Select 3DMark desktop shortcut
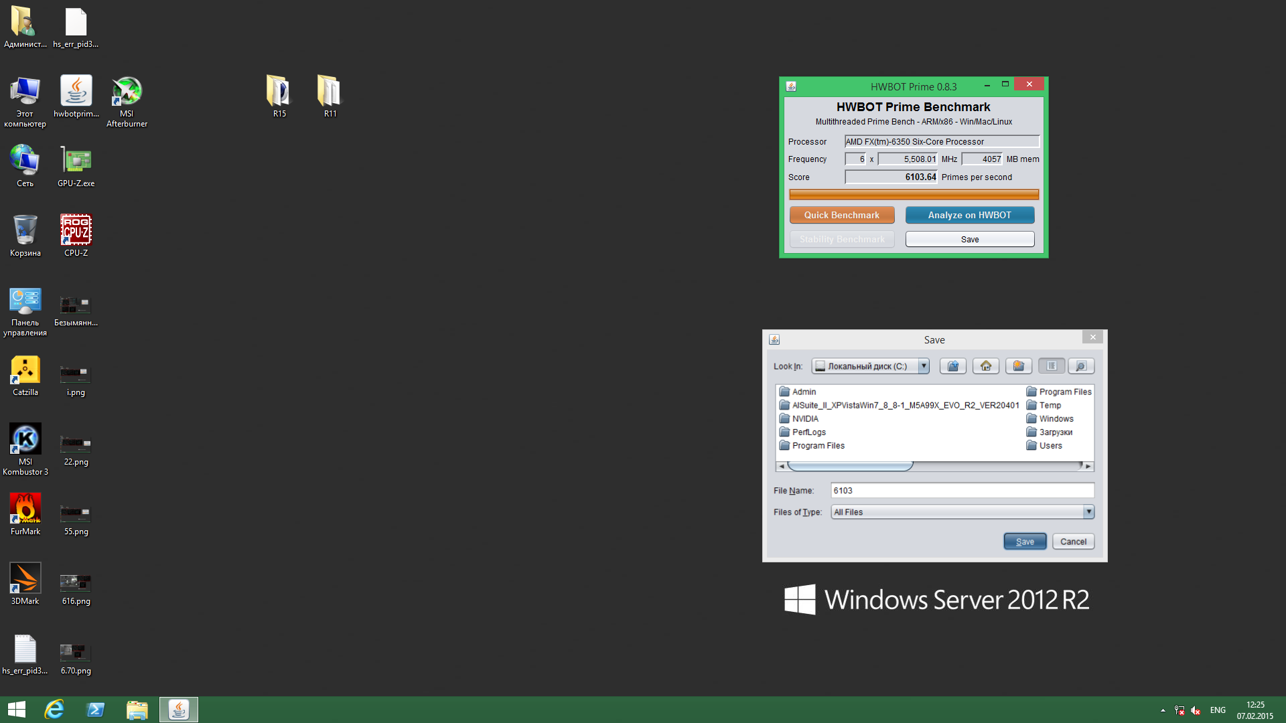Image resolution: width=1286 pixels, height=723 pixels. pyautogui.click(x=25, y=584)
